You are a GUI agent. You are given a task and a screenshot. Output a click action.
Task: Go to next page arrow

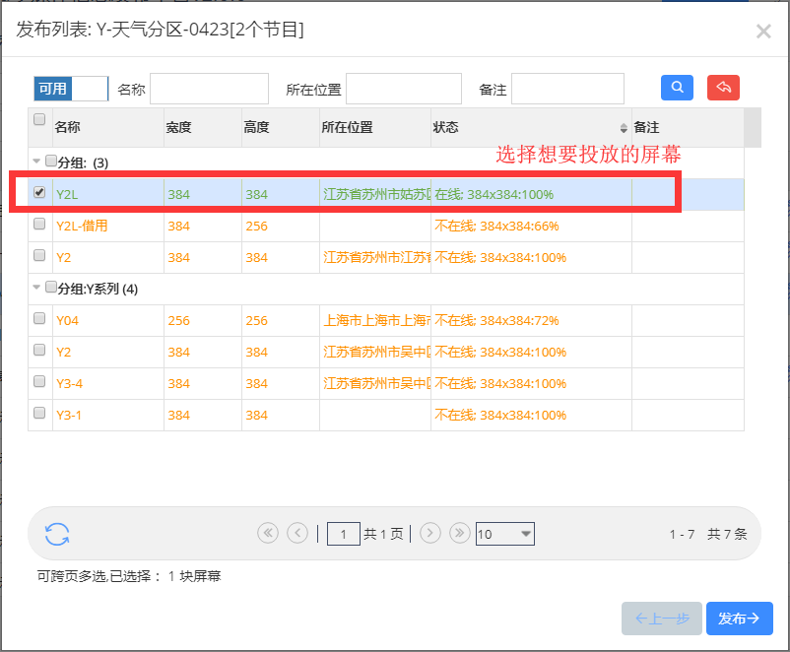point(429,533)
